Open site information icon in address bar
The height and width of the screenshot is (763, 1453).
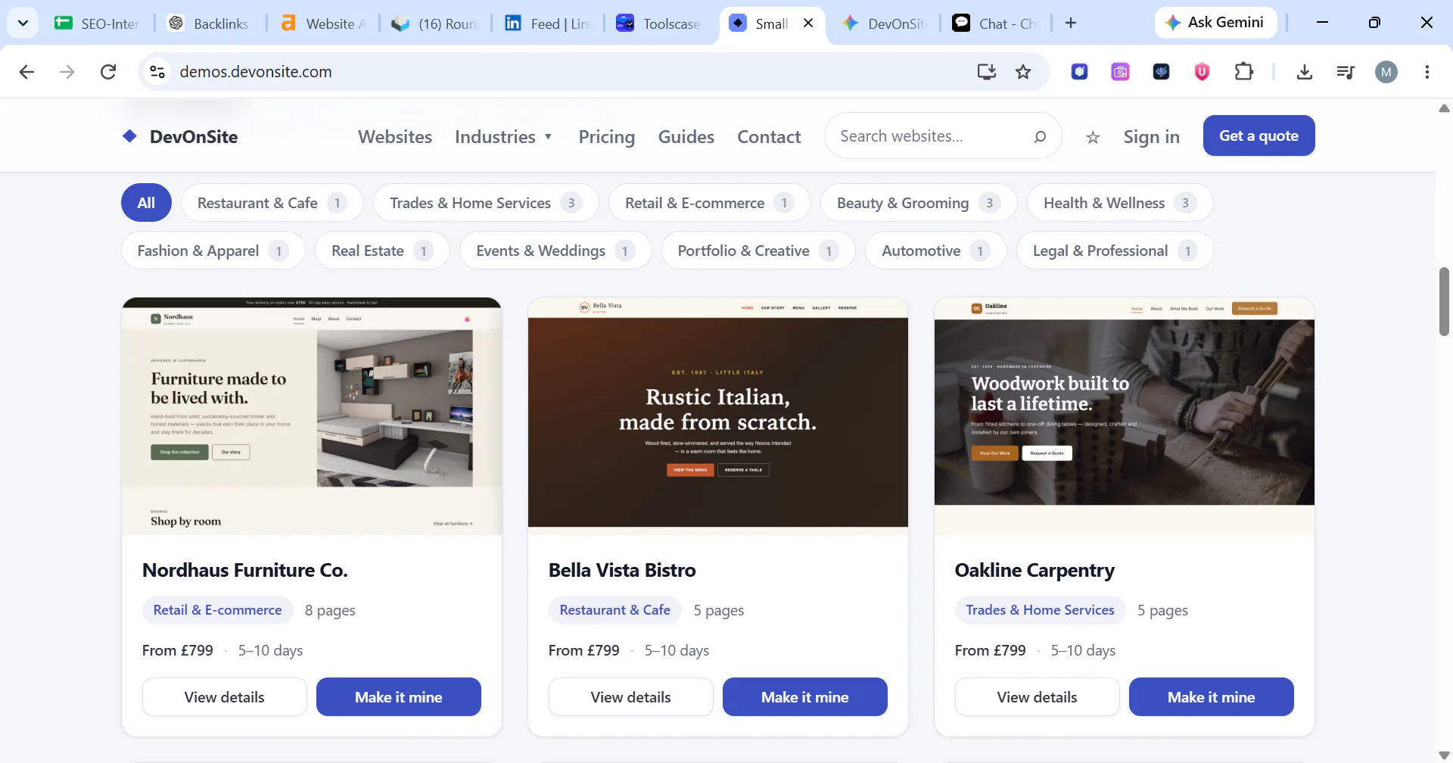coord(157,72)
